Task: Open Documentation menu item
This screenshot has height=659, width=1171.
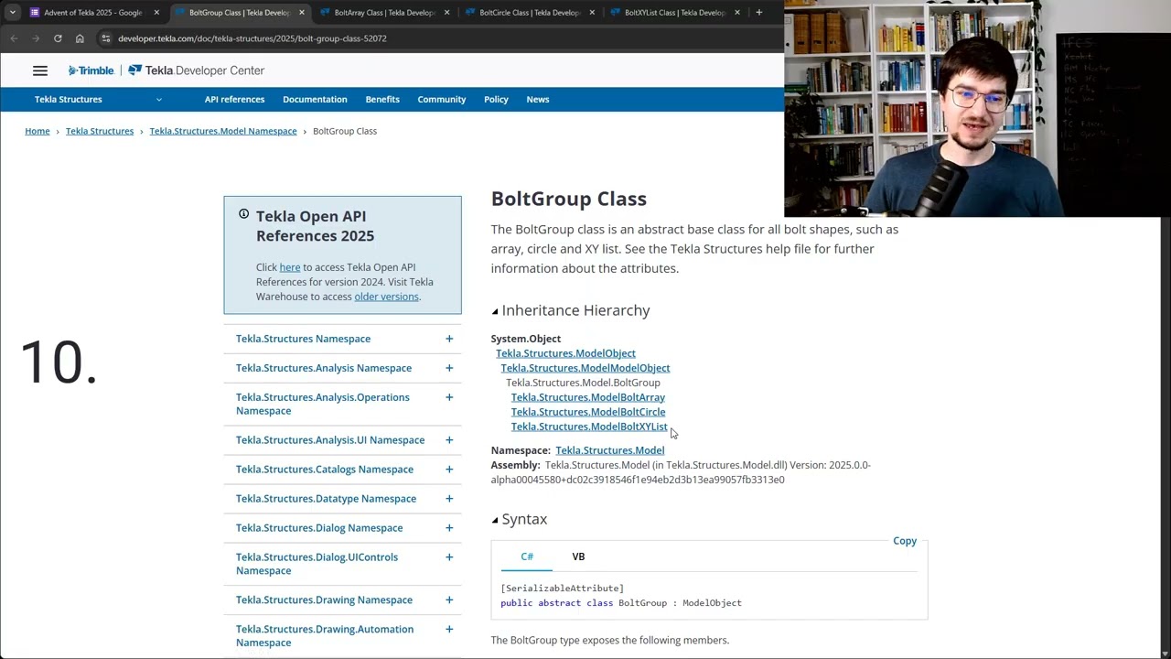Action: (315, 99)
